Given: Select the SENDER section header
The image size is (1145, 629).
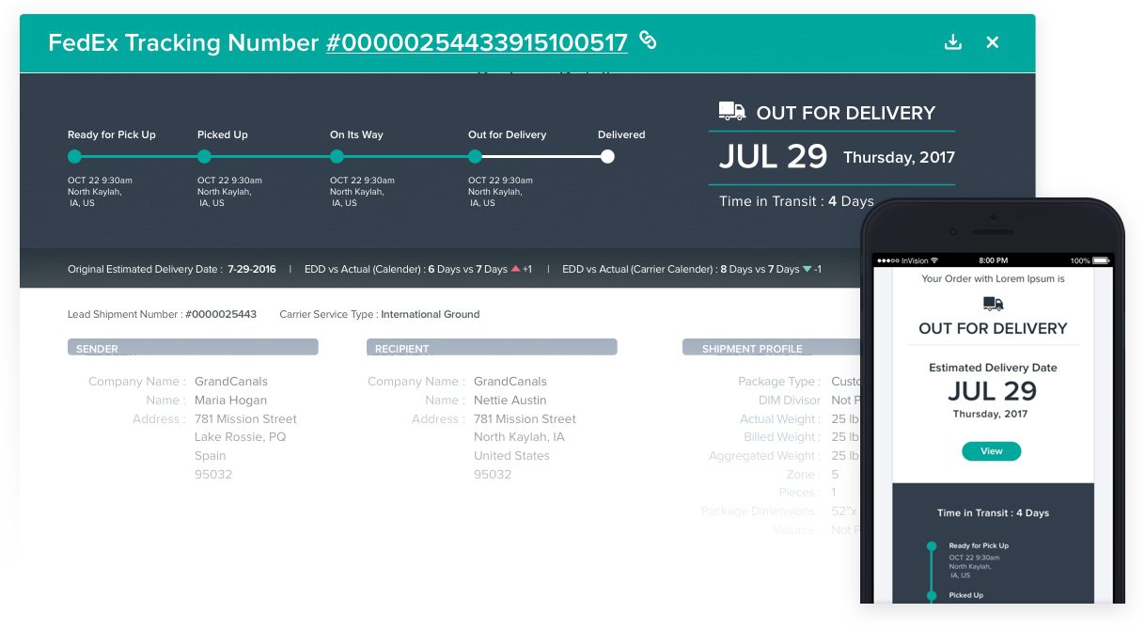Looking at the screenshot, I should [x=193, y=347].
